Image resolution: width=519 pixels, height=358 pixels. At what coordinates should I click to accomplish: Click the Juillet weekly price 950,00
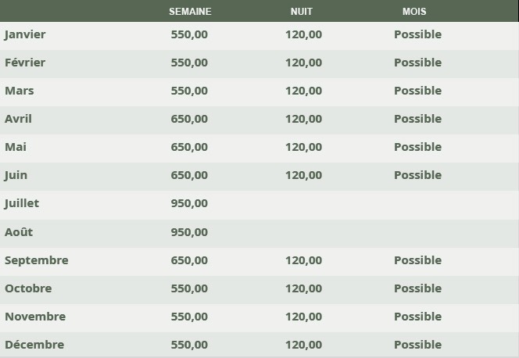click(x=189, y=203)
